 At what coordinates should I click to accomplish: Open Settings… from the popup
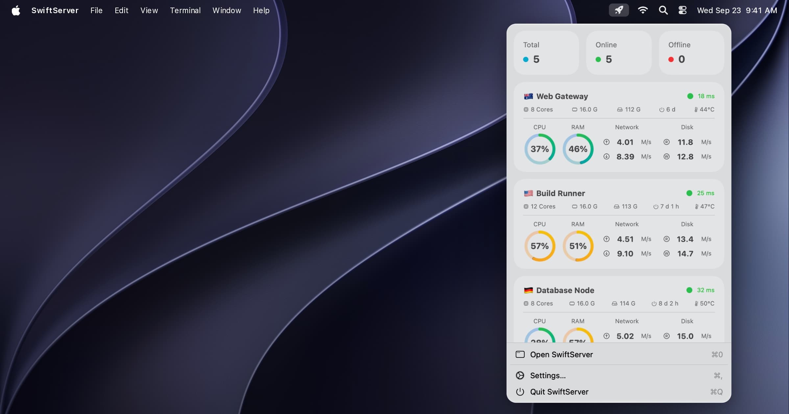(619, 375)
